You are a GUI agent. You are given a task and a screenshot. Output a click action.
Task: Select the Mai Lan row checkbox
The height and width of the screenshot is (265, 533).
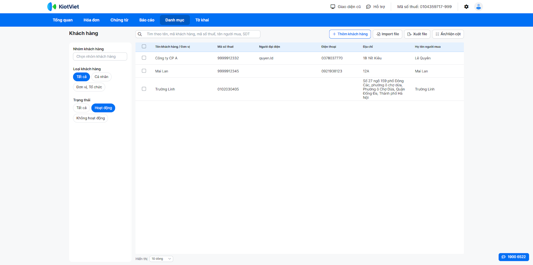click(x=144, y=71)
